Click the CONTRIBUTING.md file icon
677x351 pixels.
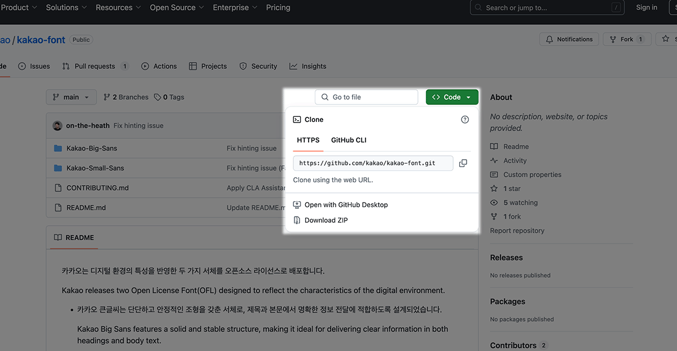58,188
